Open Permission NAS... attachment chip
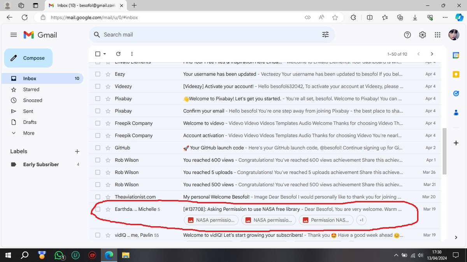Image resolution: width=467 pixels, height=262 pixels. (326, 220)
